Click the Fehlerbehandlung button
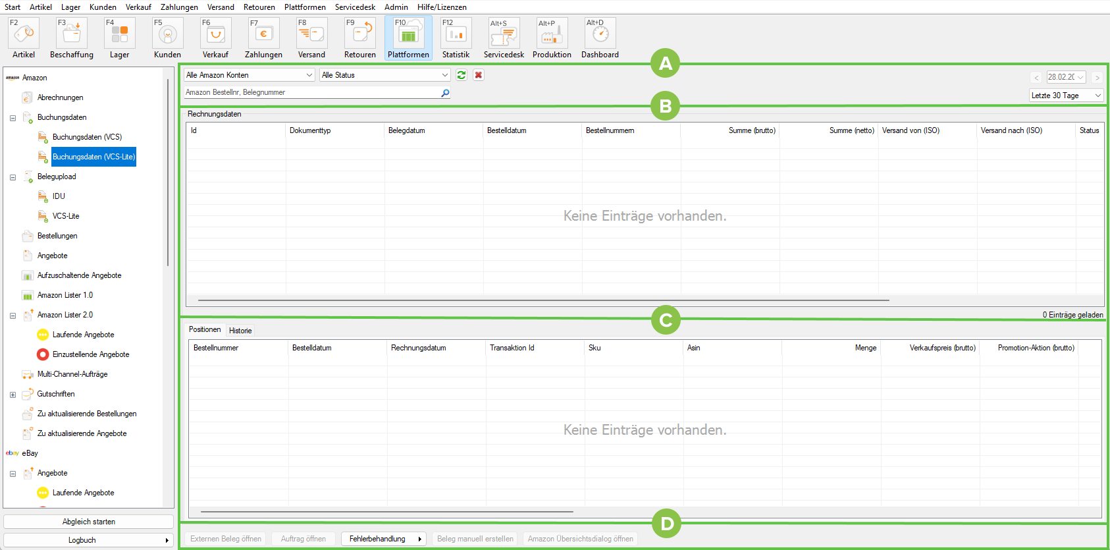 click(383, 539)
